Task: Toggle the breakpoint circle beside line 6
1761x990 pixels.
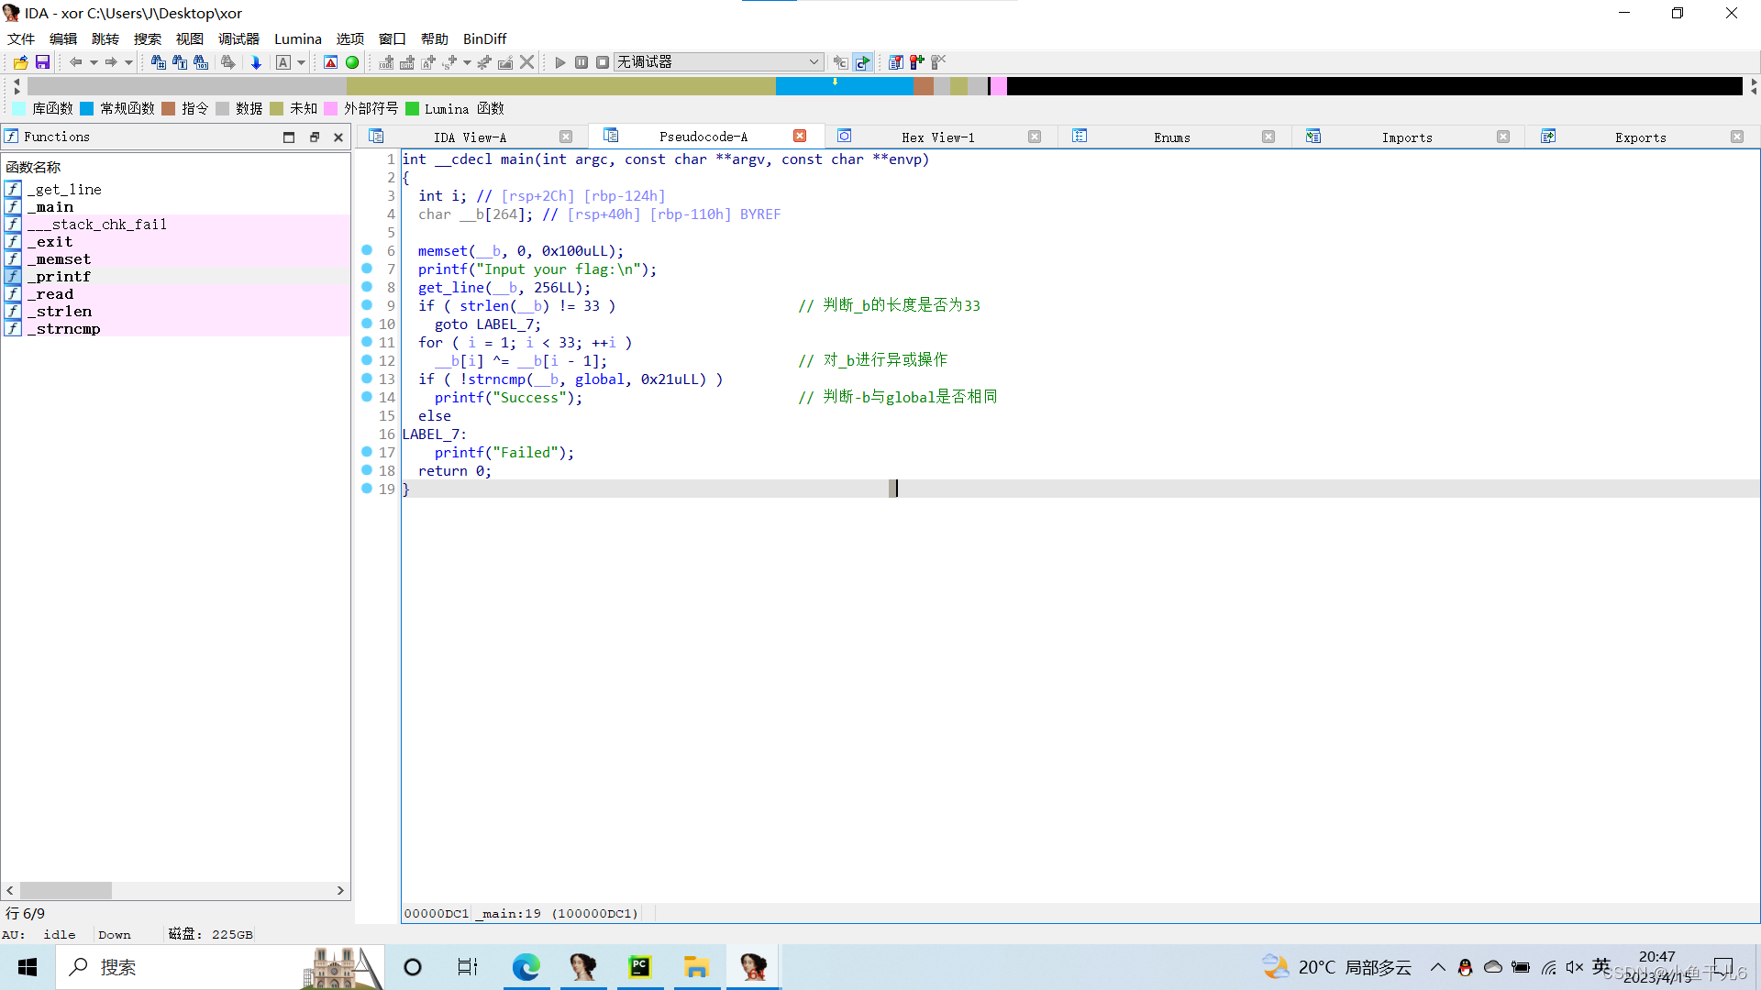Action: point(366,251)
